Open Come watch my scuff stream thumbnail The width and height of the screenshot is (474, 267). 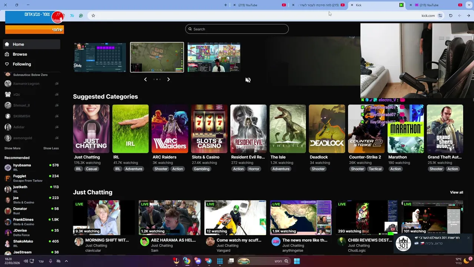tap(235, 218)
